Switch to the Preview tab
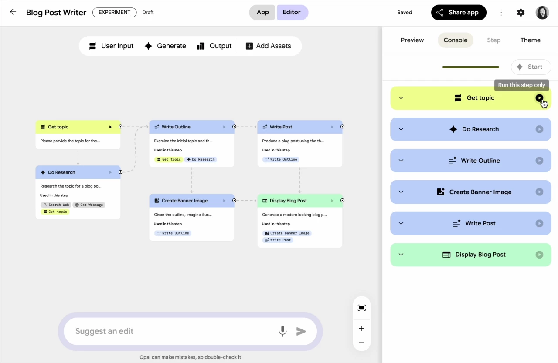Image resolution: width=558 pixels, height=363 pixels. (x=412, y=40)
